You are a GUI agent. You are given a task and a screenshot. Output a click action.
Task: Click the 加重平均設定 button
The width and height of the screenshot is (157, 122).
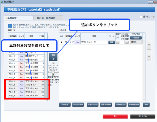click(x=93, y=105)
